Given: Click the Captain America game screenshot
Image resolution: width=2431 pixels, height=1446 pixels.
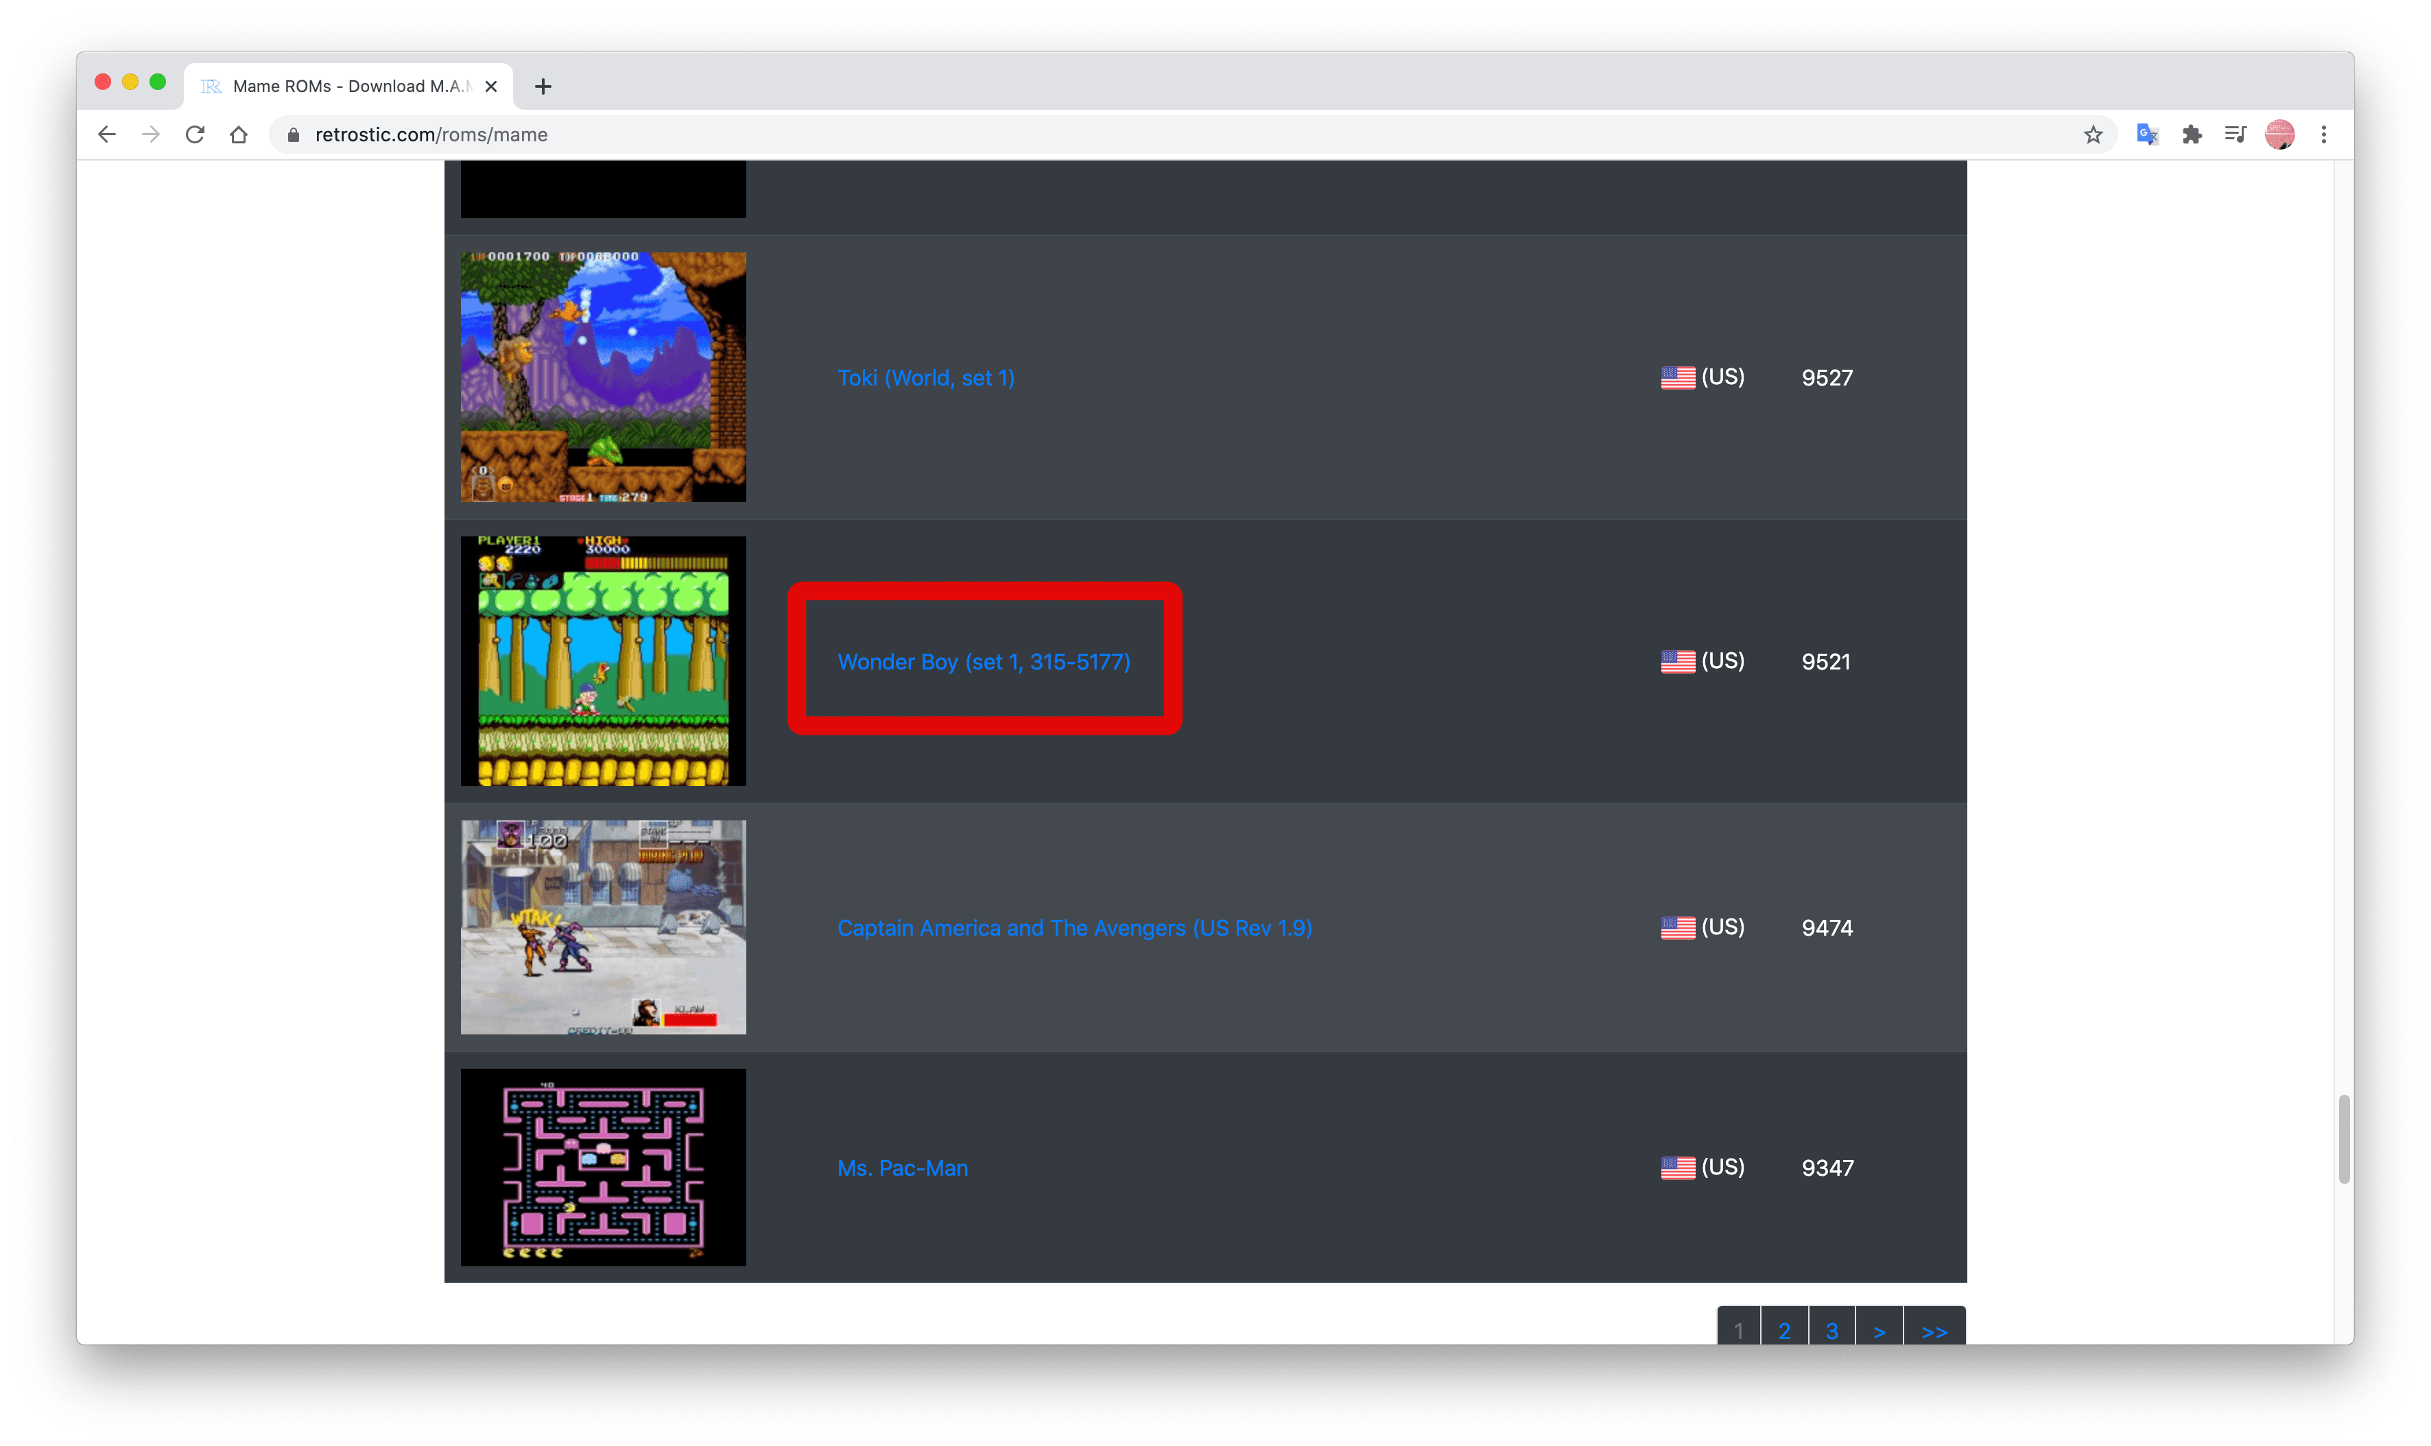Looking at the screenshot, I should coord(603,927).
